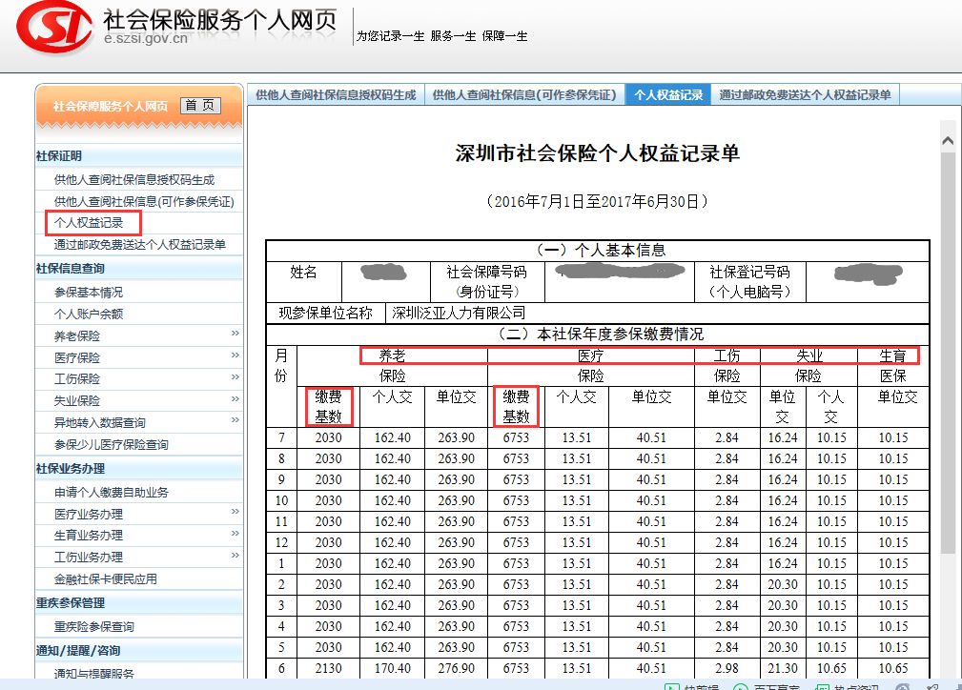Viewport: 962px width, 690px height.
Task: Expand the 失业保险 sidebar submenu
Action: tap(235, 400)
